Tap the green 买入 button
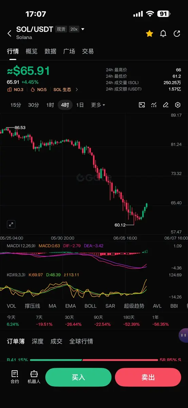Screen dimensions: 188x408 [78, 377]
